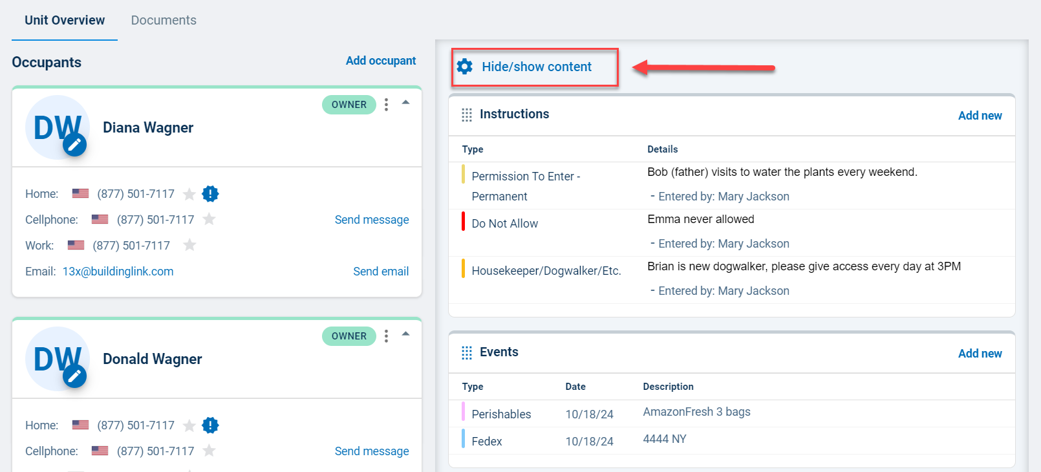This screenshot has width=1041, height=472.
Task: Click the Emma never allowed detail
Action: click(701, 219)
